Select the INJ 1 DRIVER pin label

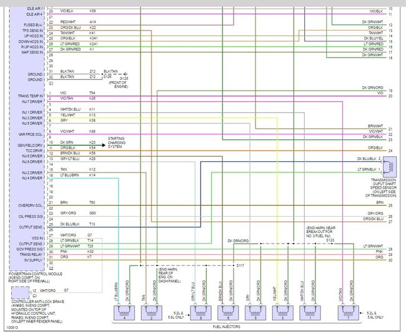32,112
